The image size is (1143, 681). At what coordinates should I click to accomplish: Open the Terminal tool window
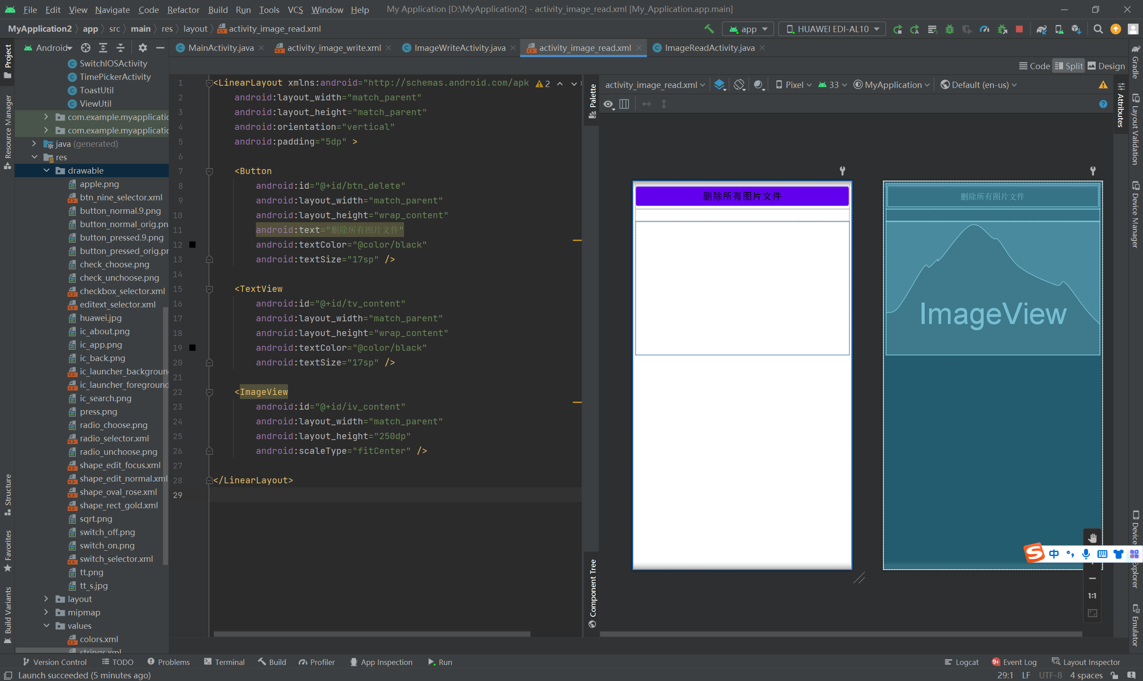pos(225,662)
